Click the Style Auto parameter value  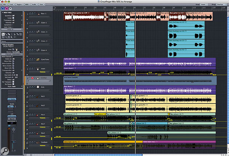[x=14, y=87]
